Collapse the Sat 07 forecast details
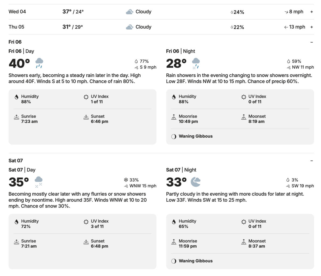This screenshot has height=276, width=321. [312, 161]
